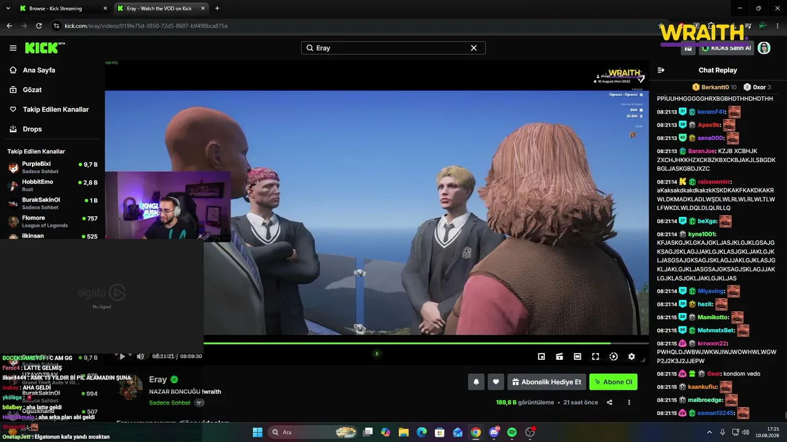The image size is (787, 442).
Task: Open the Windows Start menu
Action: point(257,432)
